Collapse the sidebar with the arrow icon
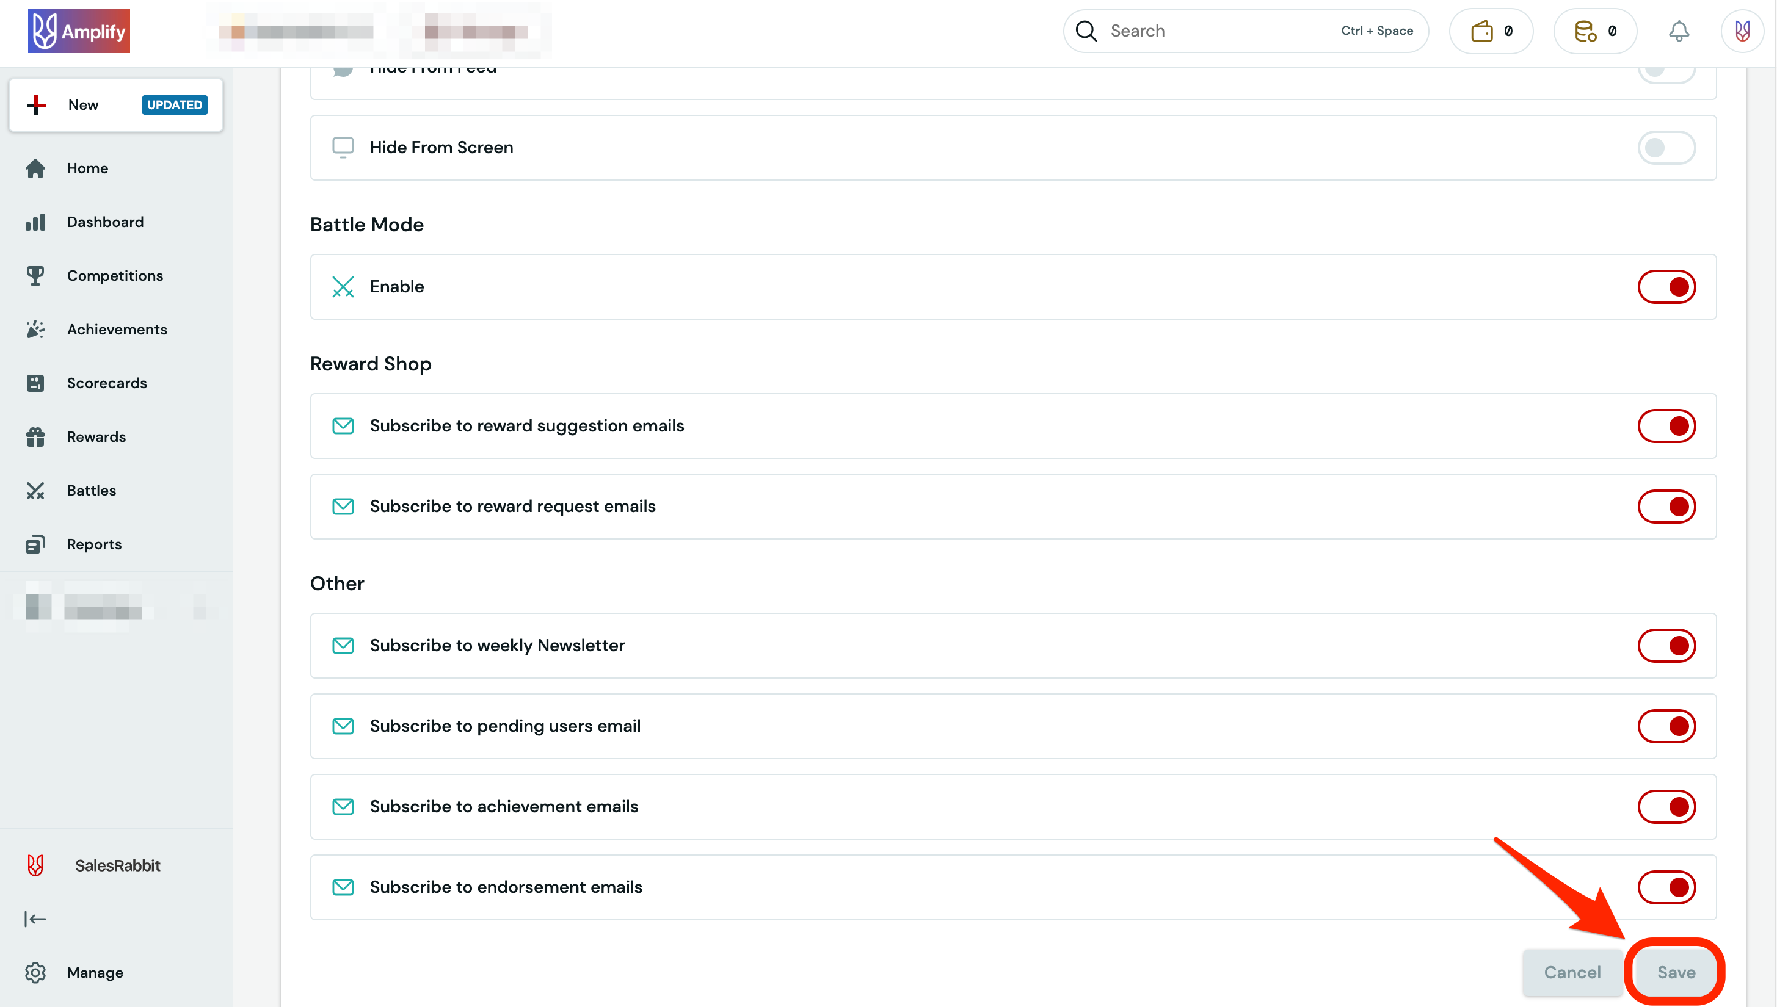Screen dimensions: 1777x1007 click(35, 919)
